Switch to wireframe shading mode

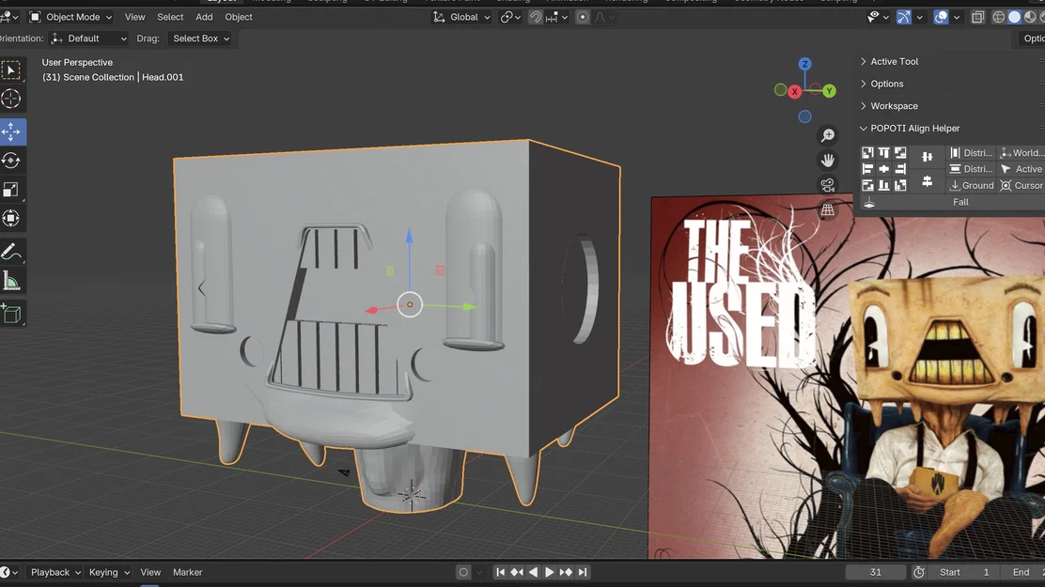998,17
